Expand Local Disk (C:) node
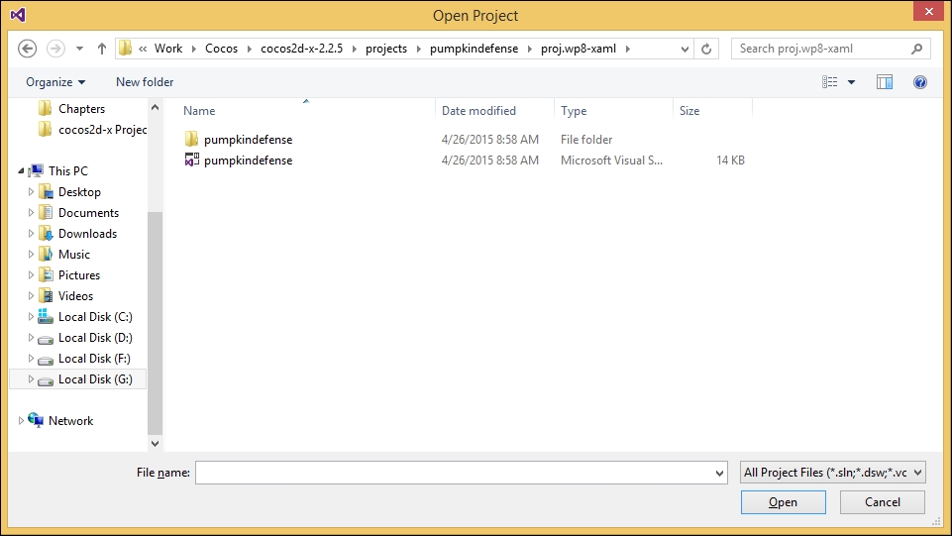 point(31,317)
